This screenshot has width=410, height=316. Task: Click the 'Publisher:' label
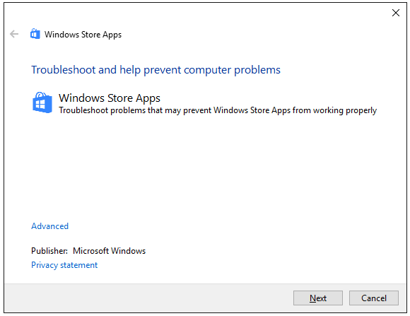coord(49,251)
